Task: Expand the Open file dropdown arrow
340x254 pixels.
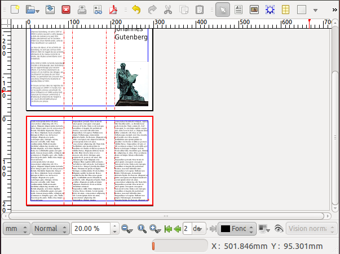Action: pyautogui.click(x=37, y=10)
